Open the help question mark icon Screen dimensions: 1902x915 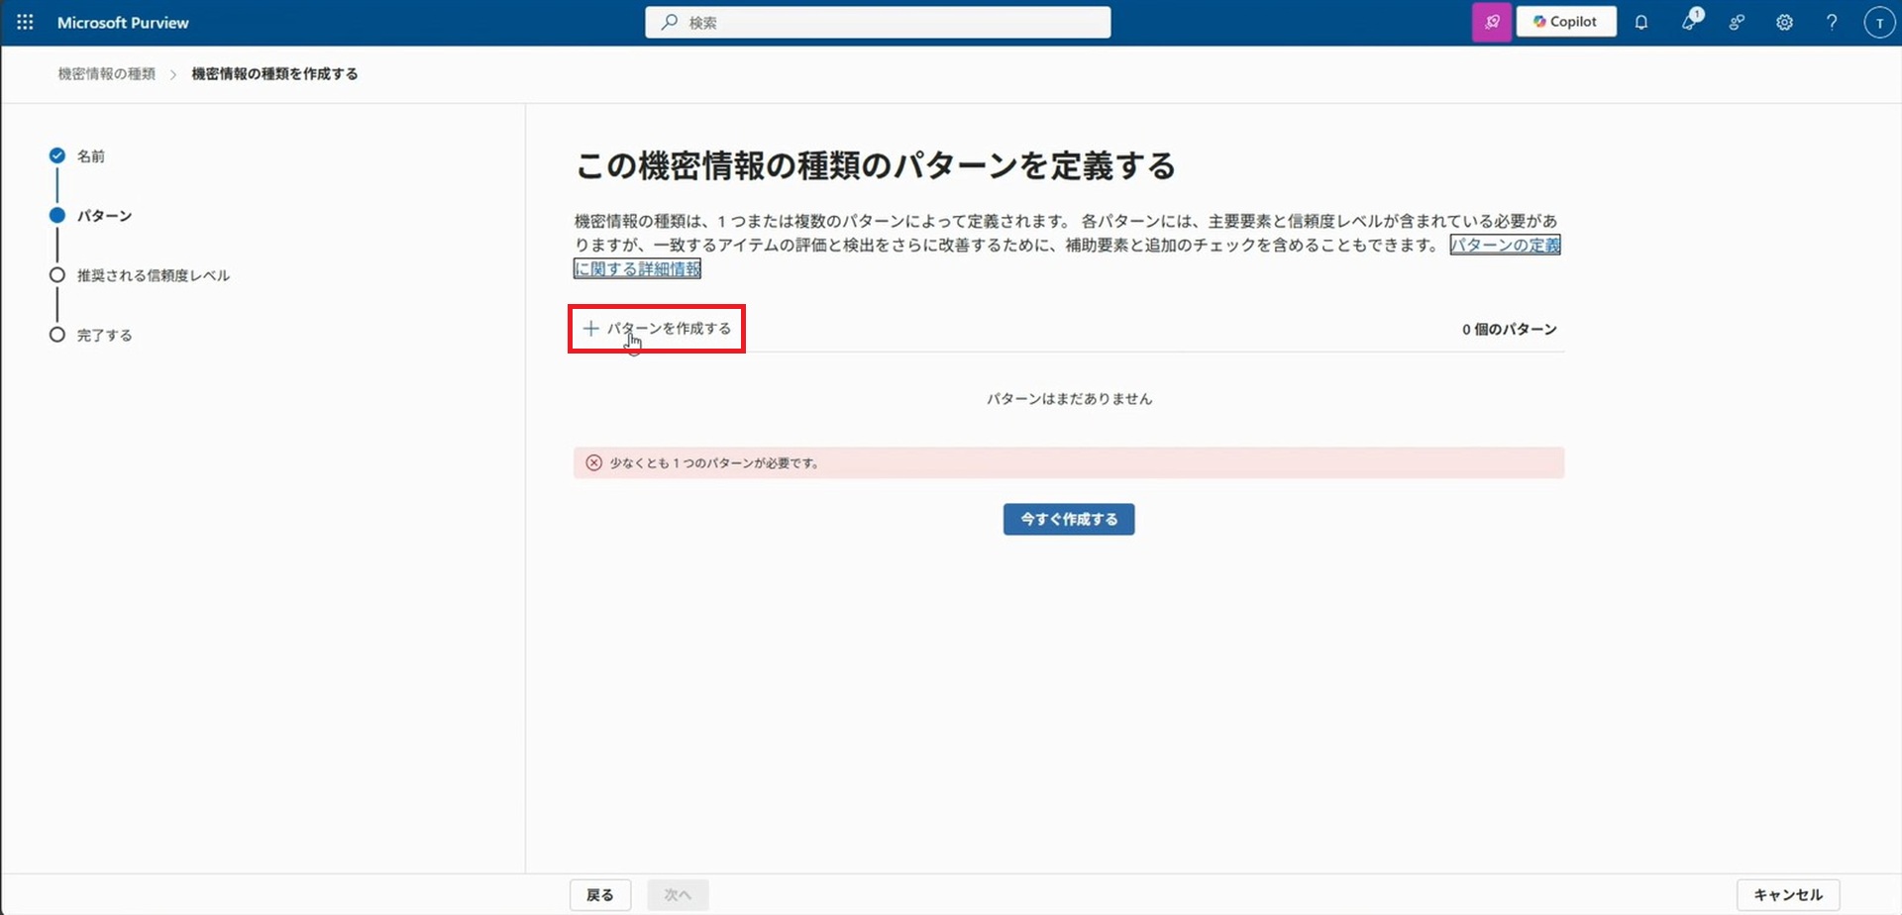click(1832, 22)
